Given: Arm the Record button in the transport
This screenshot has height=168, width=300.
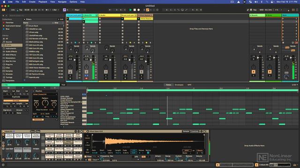Looking at the screenshot, I should click(x=139, y=10).
